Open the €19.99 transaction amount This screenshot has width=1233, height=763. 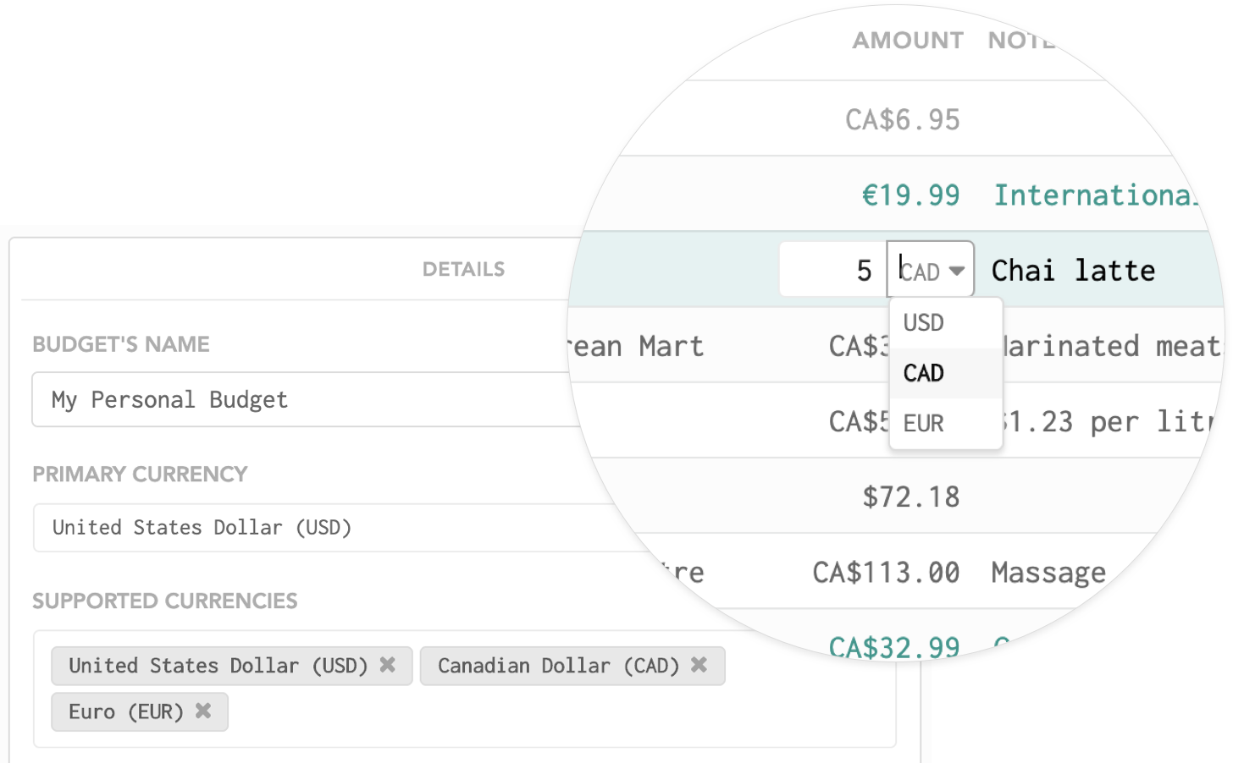911,195
